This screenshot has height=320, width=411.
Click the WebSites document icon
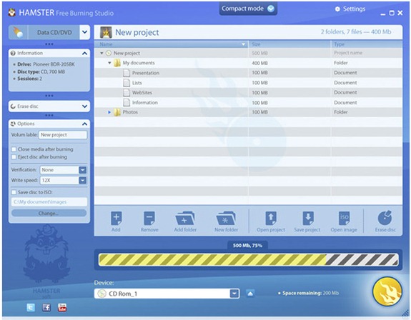pyautogui.click(x=127, y=92)
